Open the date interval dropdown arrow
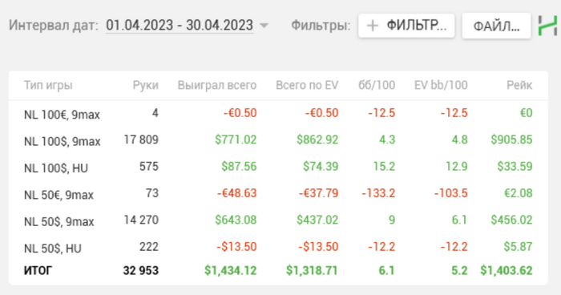The width and height of the screenshot is (561, 295). [x=264, y=26]
